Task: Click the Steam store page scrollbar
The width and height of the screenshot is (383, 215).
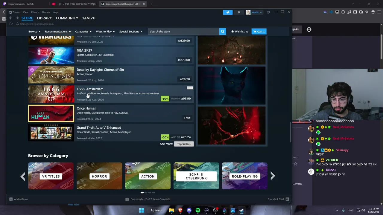Action: (x=290, y=132)
